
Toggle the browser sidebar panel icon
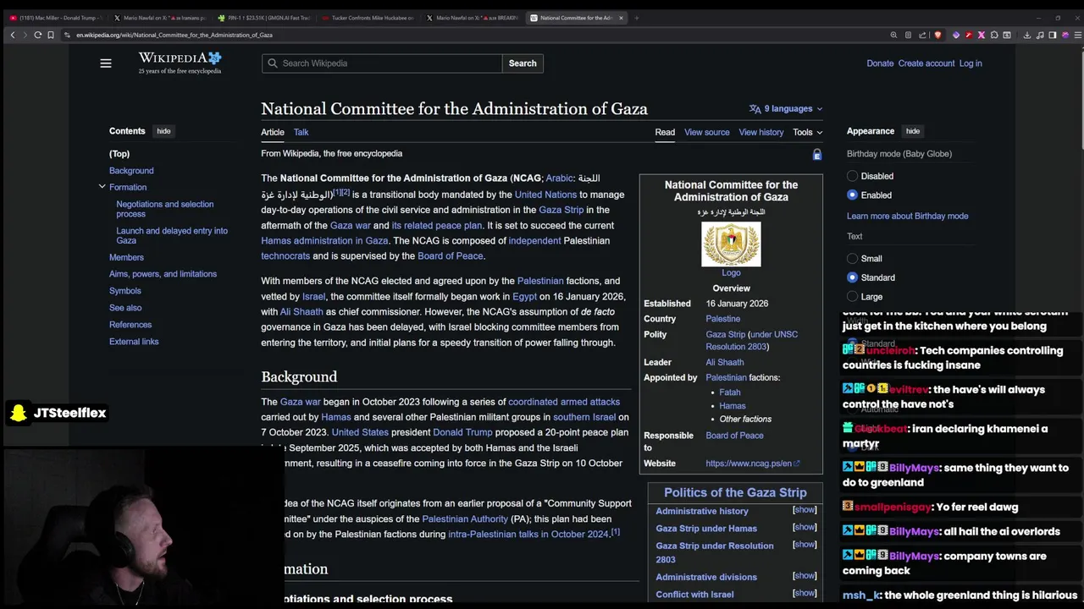click(x=1053, y=35)
